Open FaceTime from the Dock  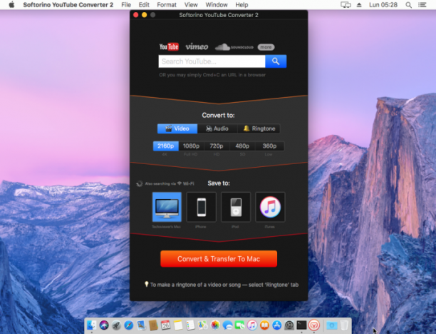coord(239,325)
